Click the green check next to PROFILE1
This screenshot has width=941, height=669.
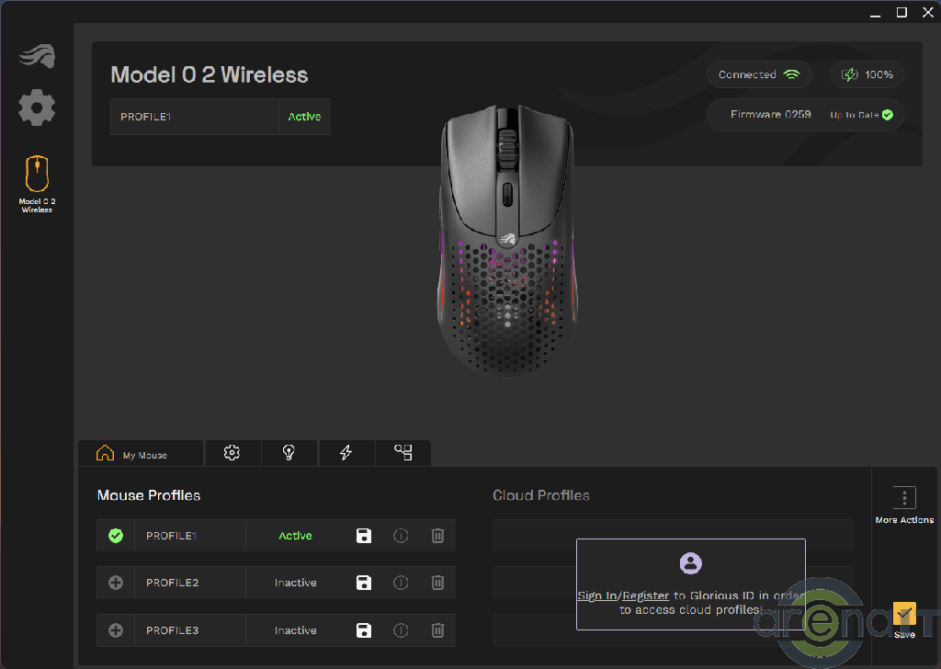click(116, 536)
